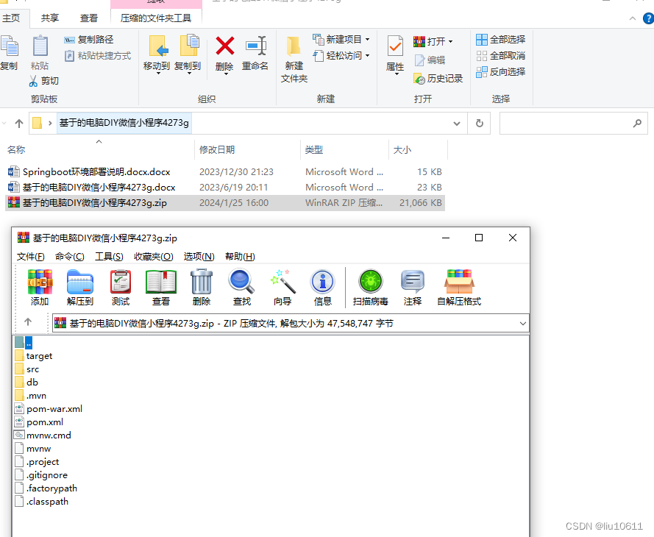The height and width of the screenshot is (537, 654).
Task: Click the Virus Scan (扫描病毒) icon
Action: click(x=370, y=282)
